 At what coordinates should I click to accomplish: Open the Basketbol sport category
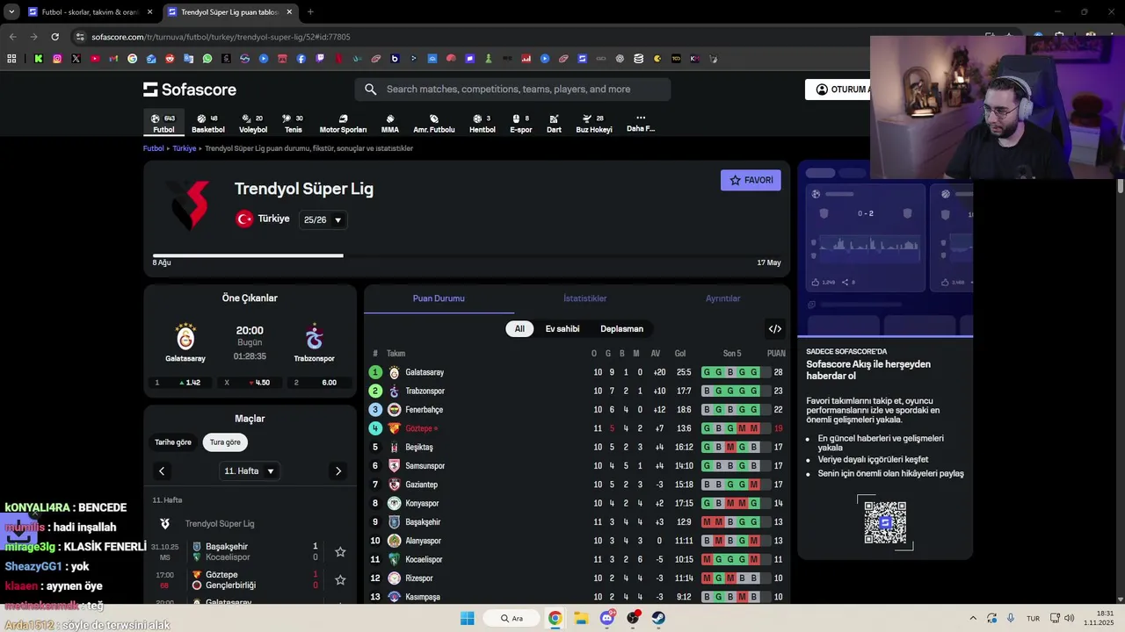(x=208, y=124)
